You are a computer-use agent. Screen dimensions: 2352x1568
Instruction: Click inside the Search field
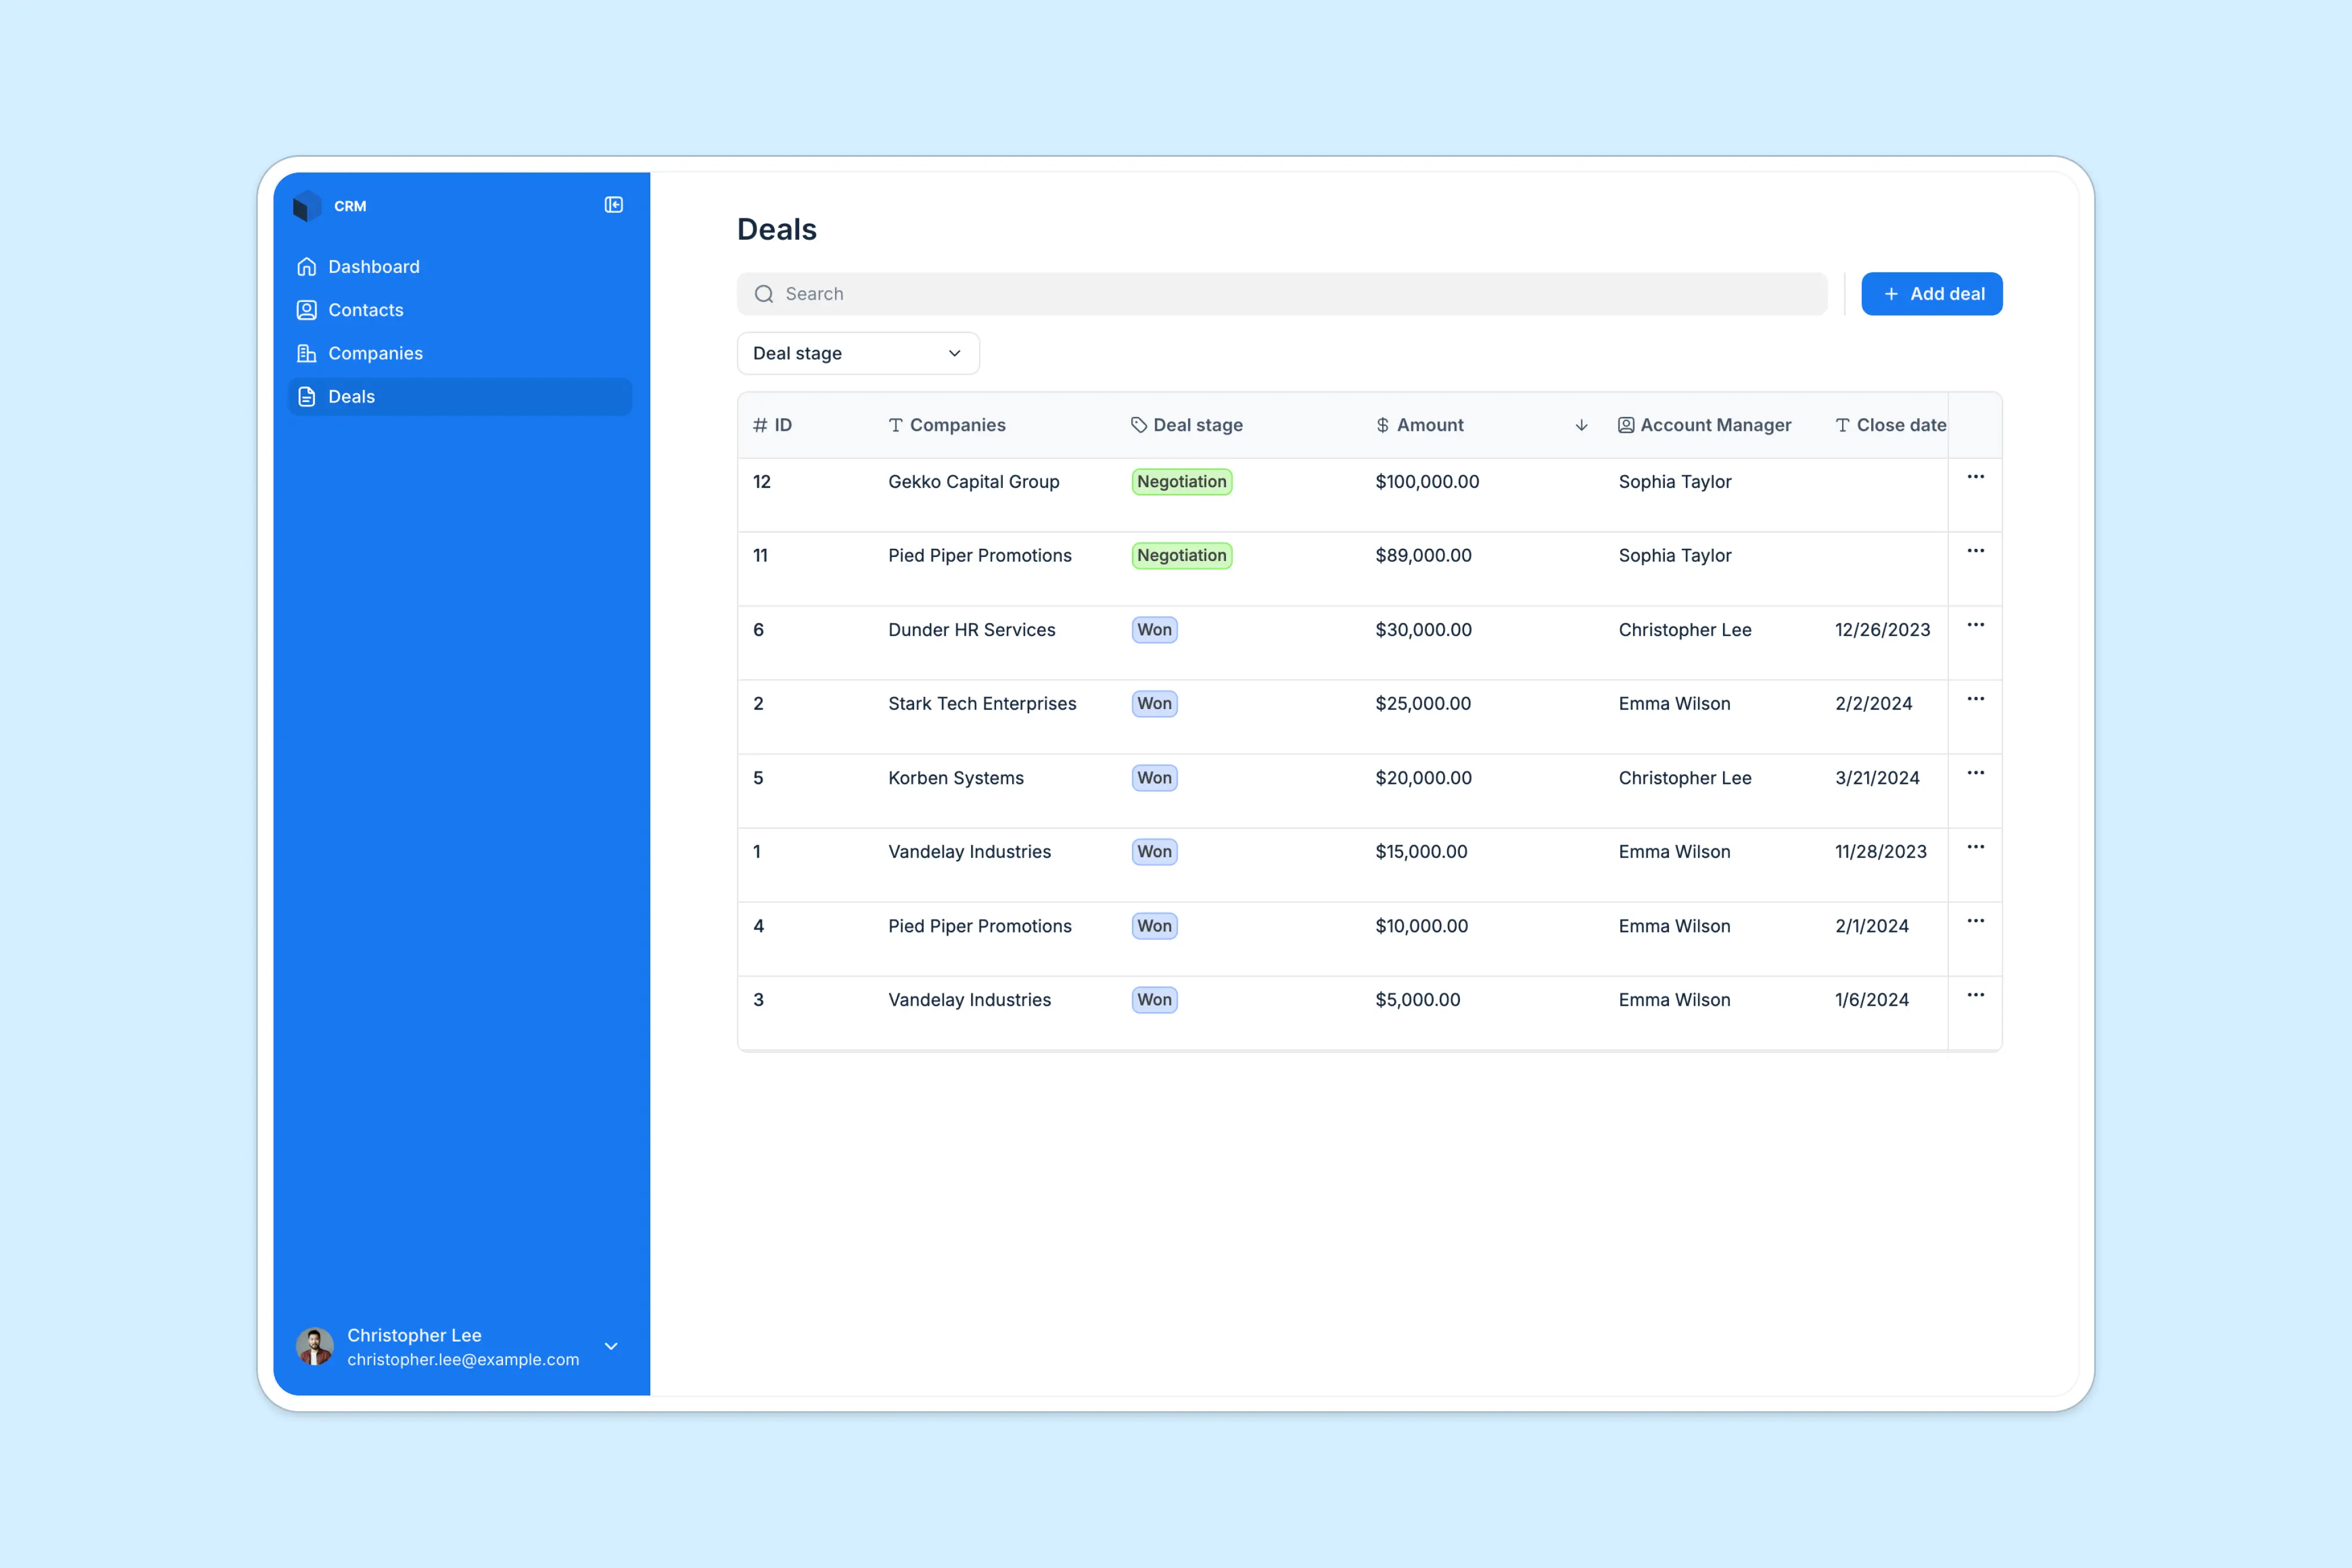point(1100,293)
